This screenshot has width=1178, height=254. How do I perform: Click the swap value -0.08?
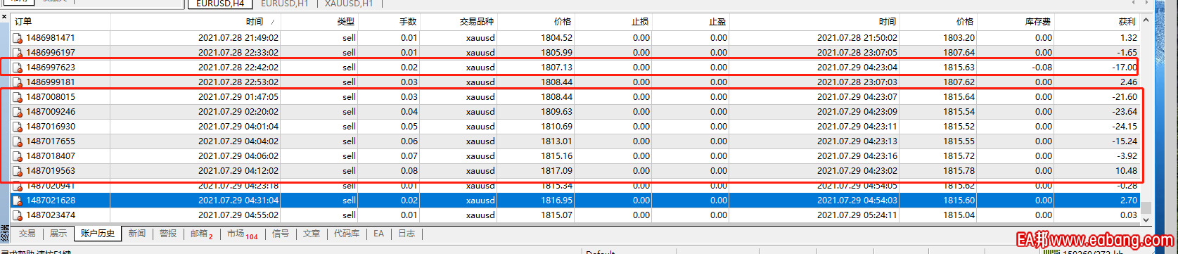(x=1042, y=68)
